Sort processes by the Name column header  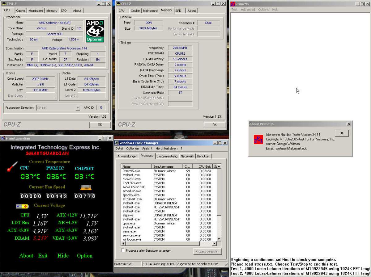(136, 166)
